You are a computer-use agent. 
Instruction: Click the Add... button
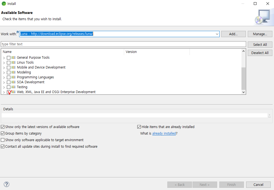[x=233, y=34]
